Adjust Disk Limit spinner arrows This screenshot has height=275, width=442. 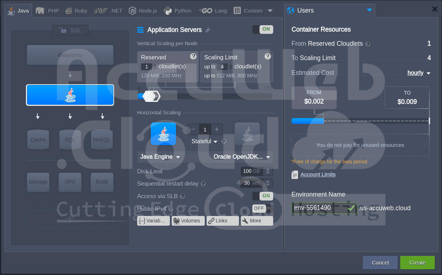point(268,171)
